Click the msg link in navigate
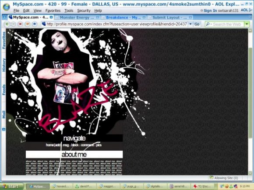The height and width of the screenshot is (190, 254). point(66,145)
